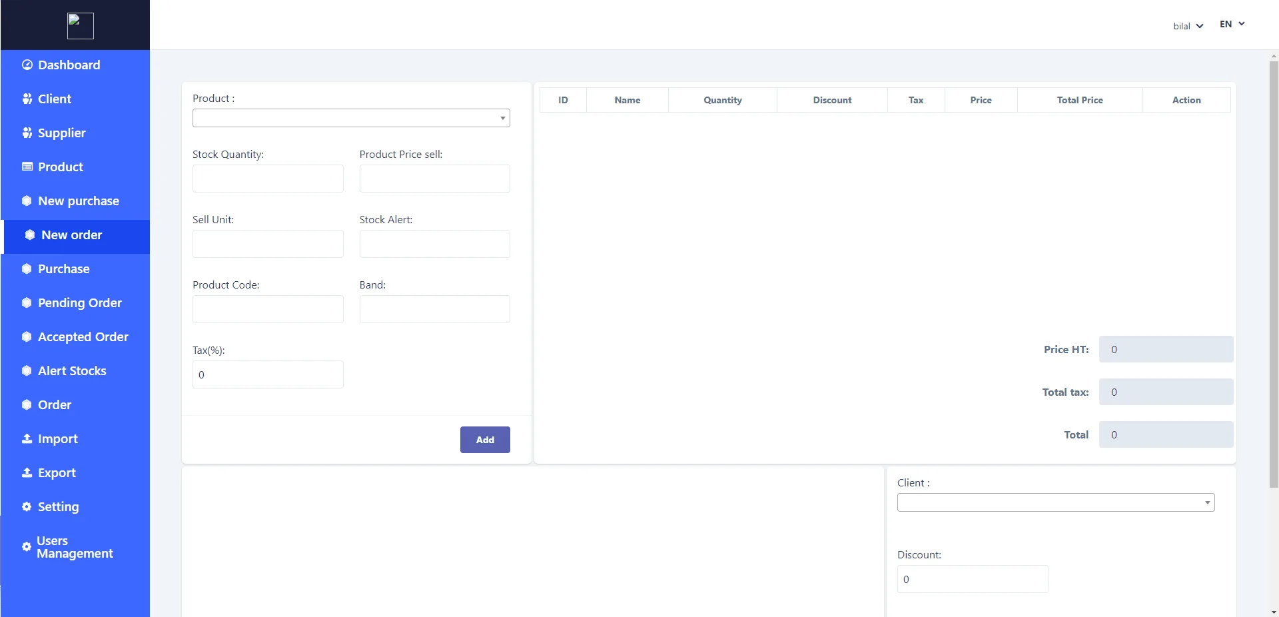
Task: Click the scrollbar down arrow
Action: pos(1274,612)
